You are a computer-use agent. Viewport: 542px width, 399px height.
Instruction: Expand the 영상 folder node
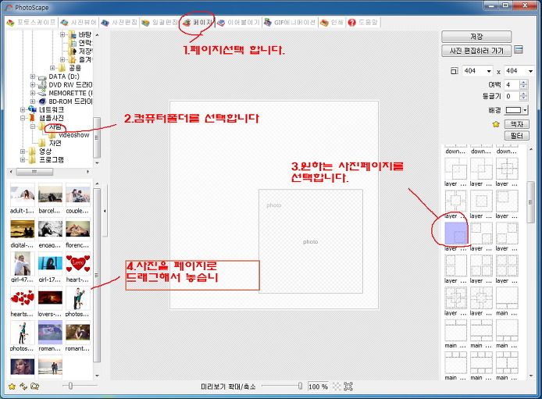23,151
